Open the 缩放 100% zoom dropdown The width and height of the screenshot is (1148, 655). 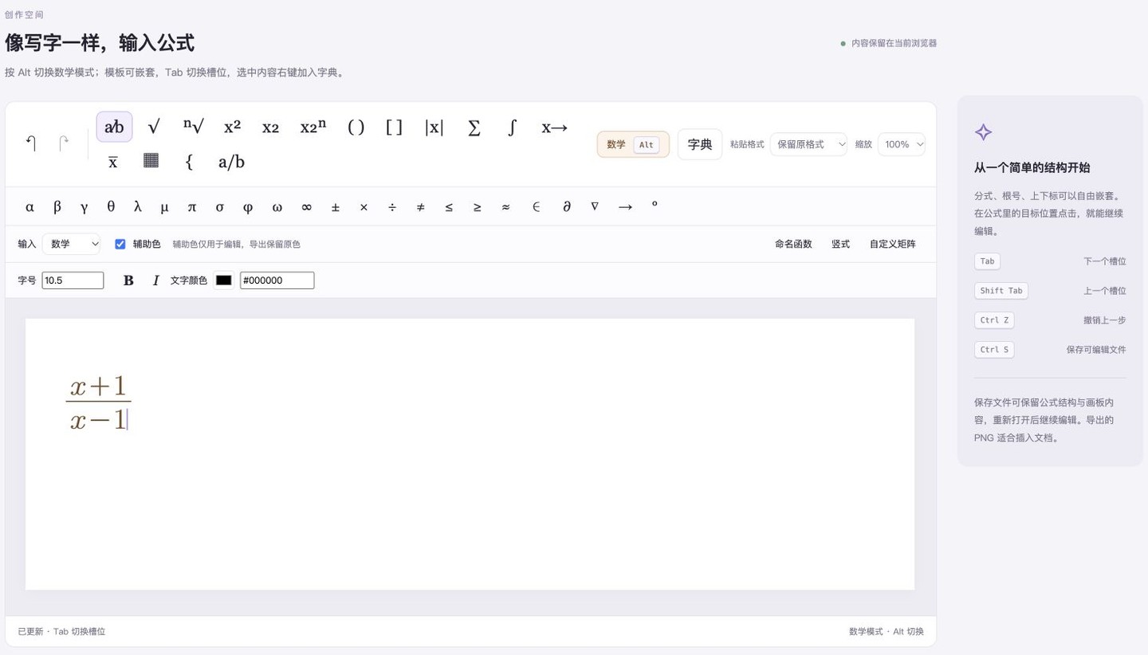[x=902, y=144]
